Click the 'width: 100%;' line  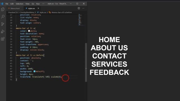pos(27,69)
